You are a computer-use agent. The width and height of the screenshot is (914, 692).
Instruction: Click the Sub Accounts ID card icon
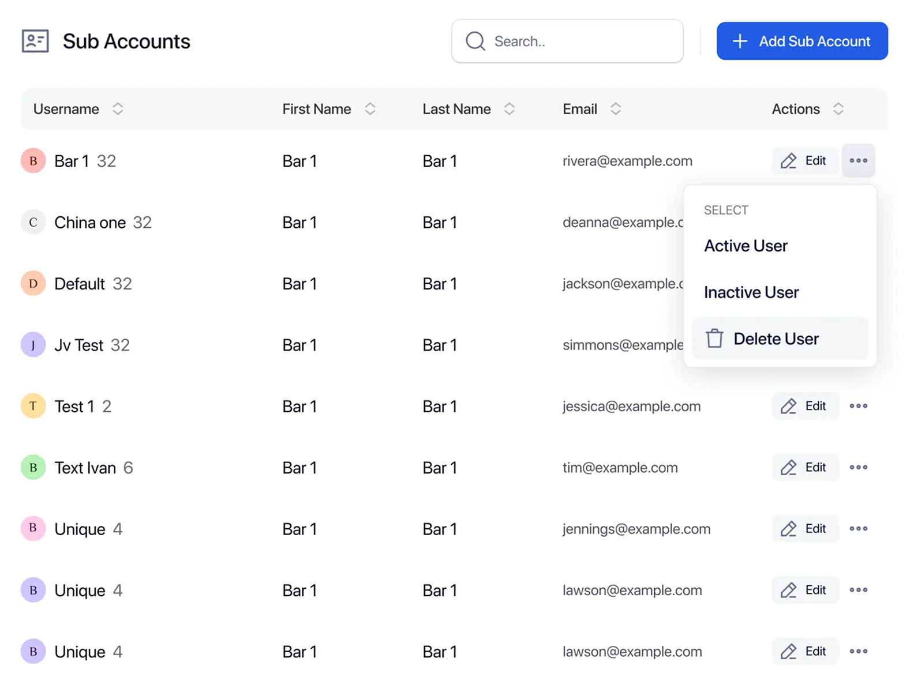(35, 41)
